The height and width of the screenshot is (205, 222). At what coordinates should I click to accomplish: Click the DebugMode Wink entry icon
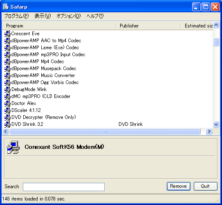pyautogui.click(x=7, y=89)
